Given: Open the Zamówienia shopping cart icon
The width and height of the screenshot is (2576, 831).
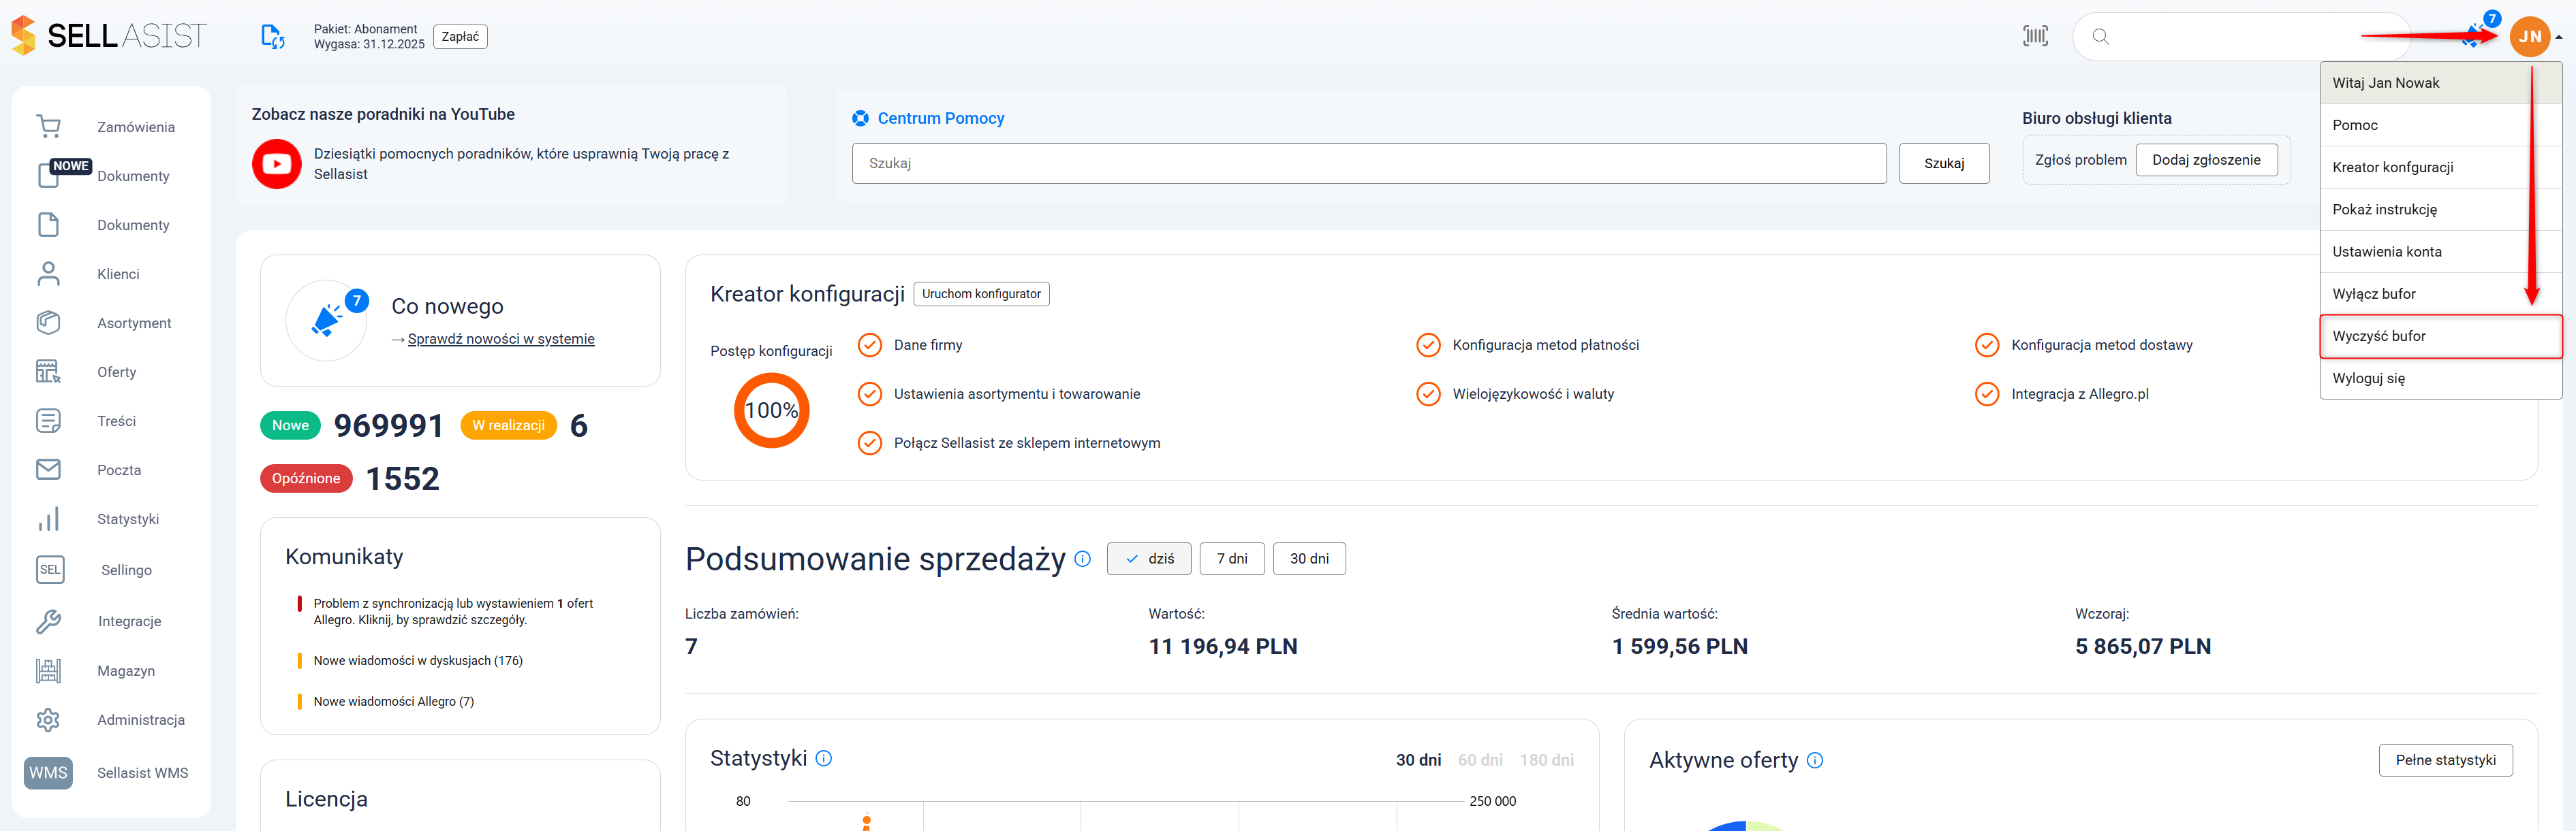Looking at the screenshot, I should tap(48, 127).
